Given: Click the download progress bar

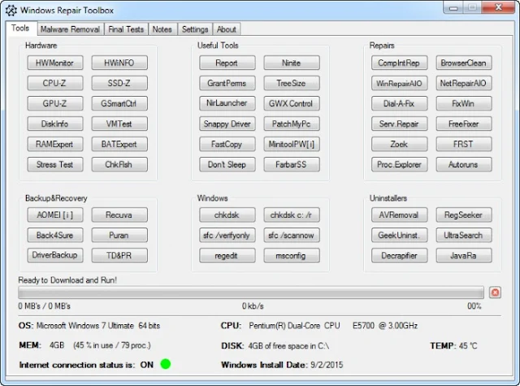Looking at the screenshot, I should click(x=251, y=293).
